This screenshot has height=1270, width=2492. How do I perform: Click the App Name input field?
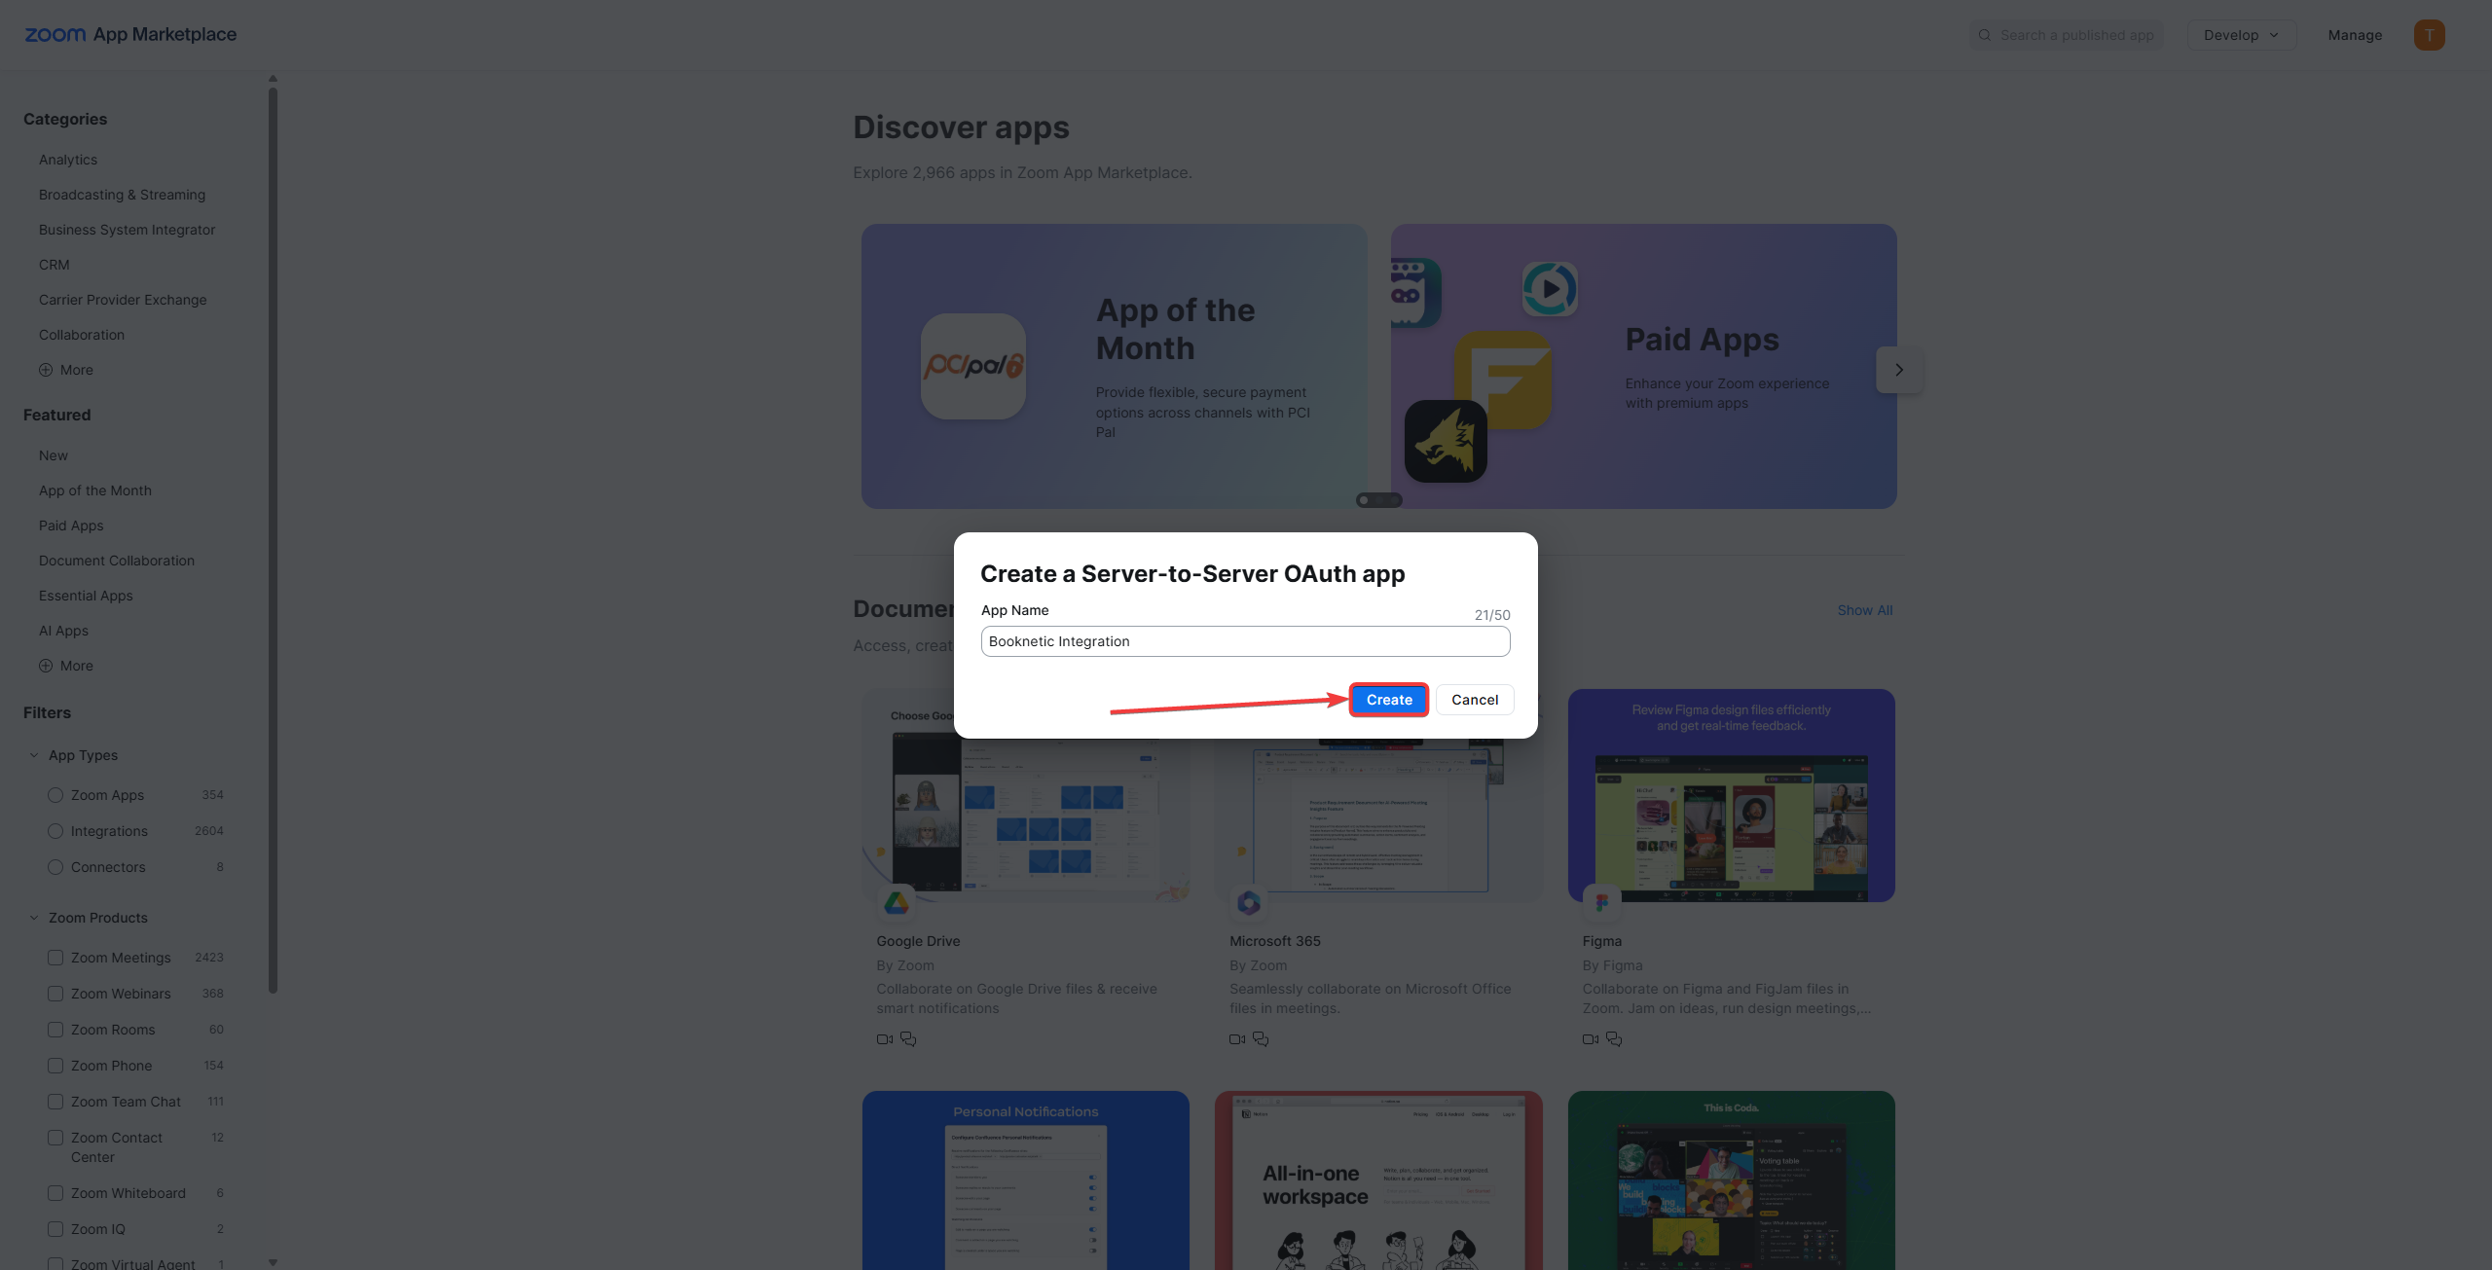[1245, 641]
